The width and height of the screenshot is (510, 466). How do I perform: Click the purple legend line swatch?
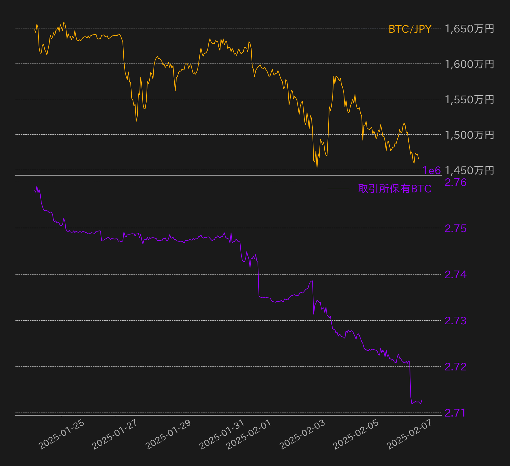(x=338, y=189)
